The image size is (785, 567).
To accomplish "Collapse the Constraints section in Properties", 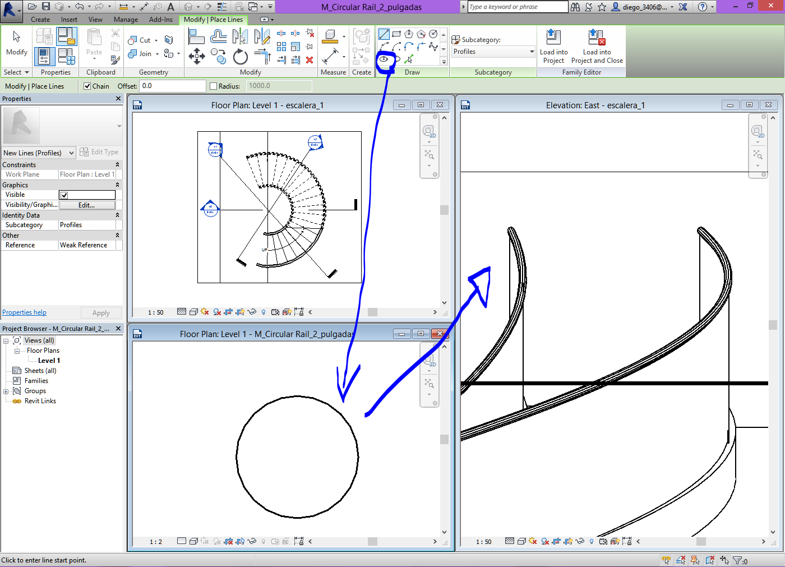I will (117, 165).
